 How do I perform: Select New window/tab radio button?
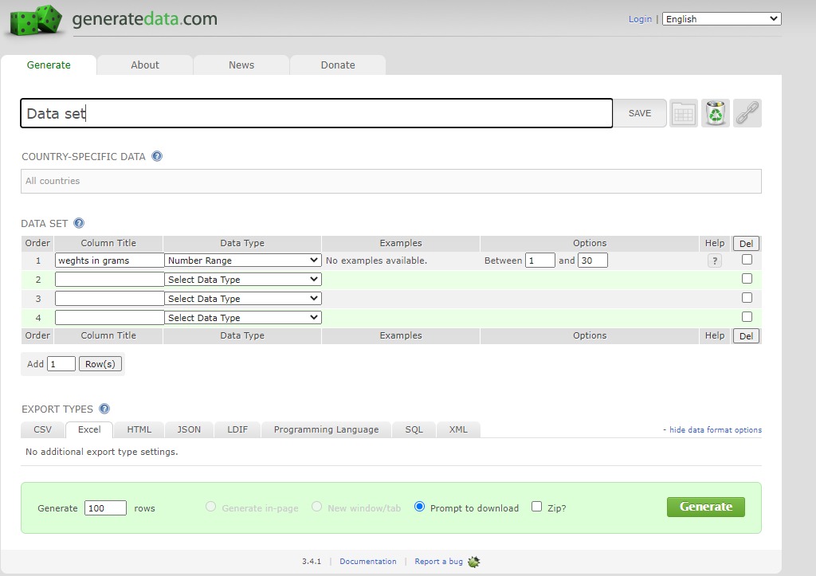click(x=316, y=506)
